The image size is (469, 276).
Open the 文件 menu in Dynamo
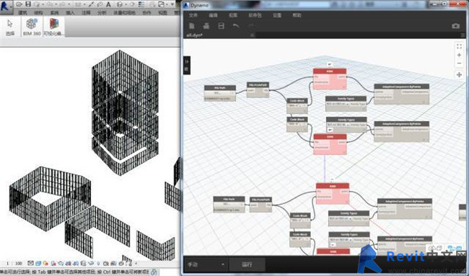193,15
